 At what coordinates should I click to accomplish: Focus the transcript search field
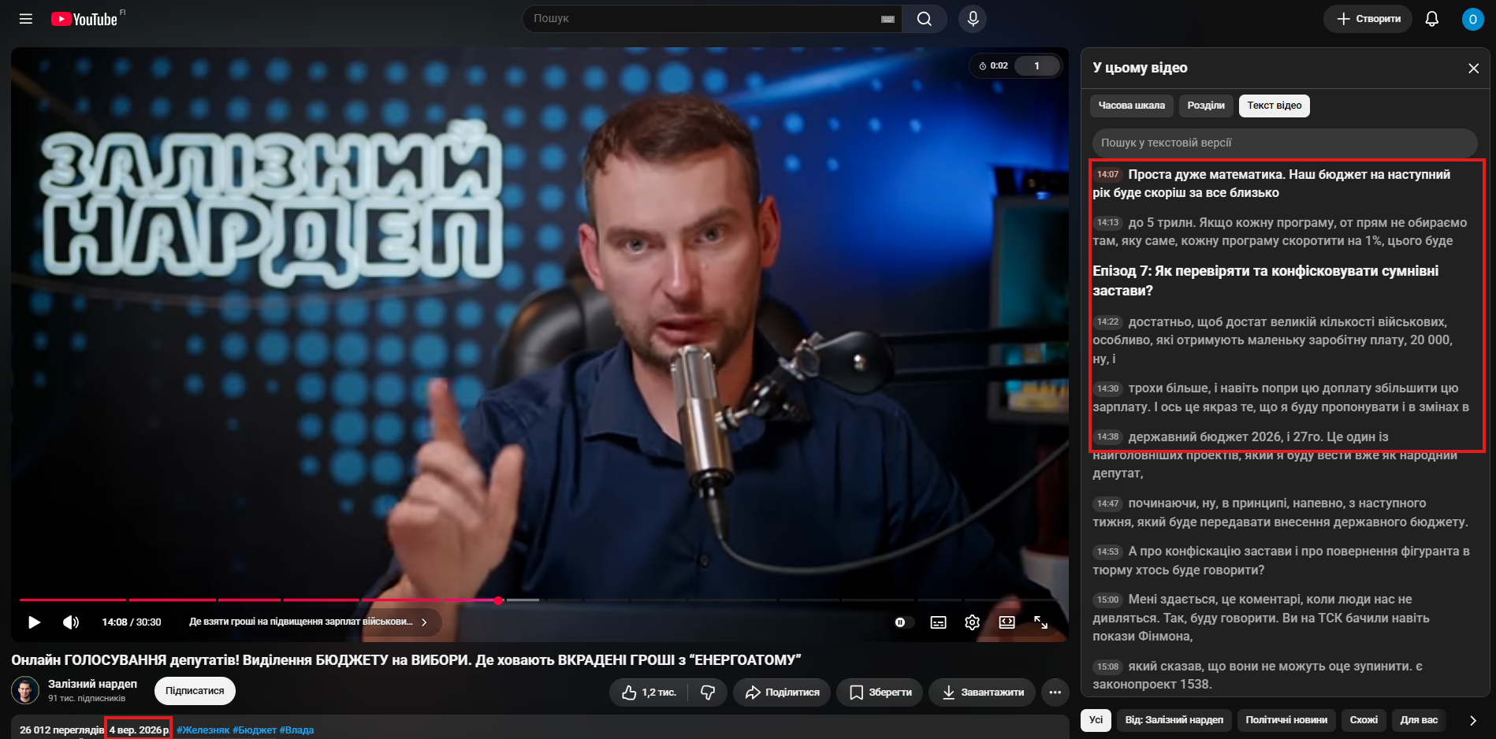click(x=1284, y=143)
